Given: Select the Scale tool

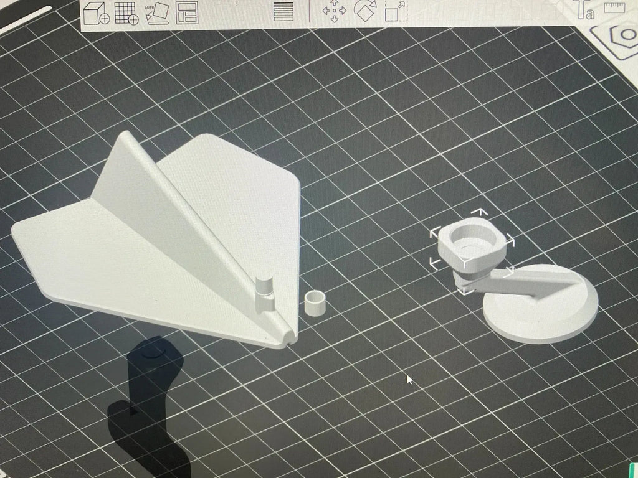Looking at the screenshot, I should coord(395,11).
